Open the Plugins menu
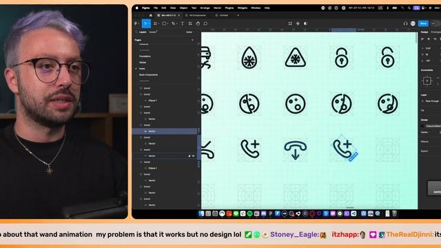441x248 pixels. (x=229, y=8)
